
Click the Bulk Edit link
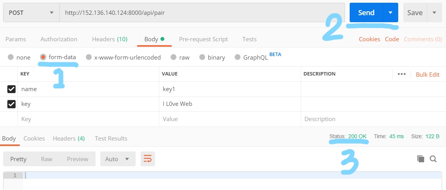pyautogui.click(x=427, y=74)
